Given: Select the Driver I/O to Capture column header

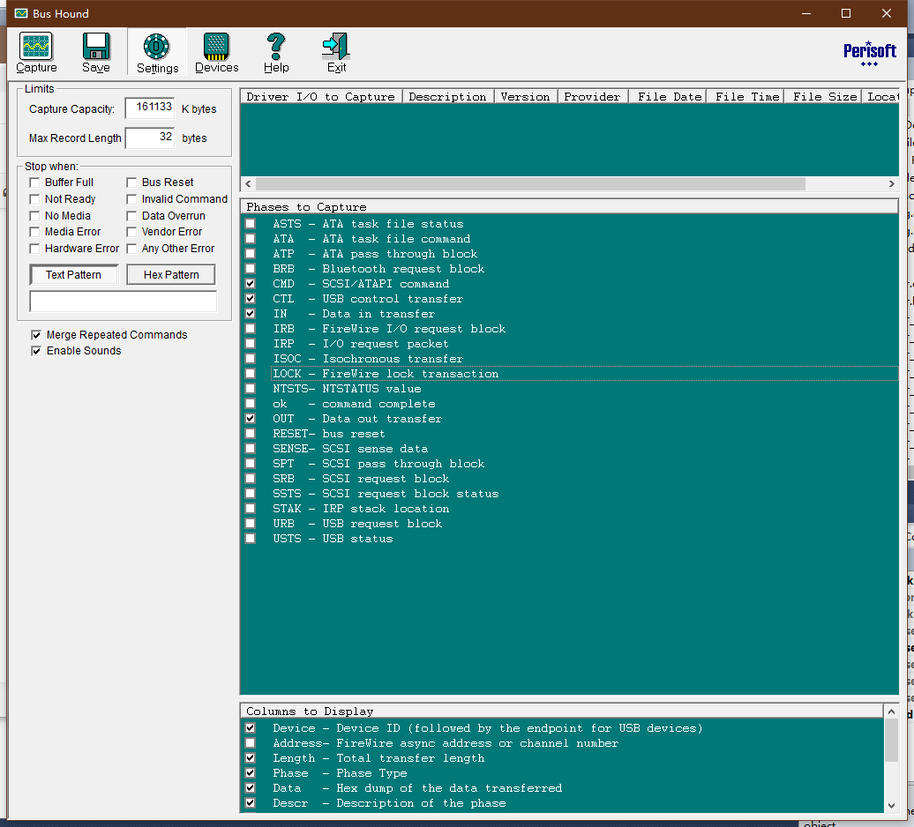Looking at the screenshot, I should click(320, 97).
